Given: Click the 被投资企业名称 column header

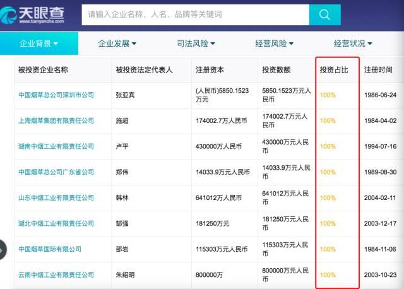Looking at the screenshot, I should 43,69.
